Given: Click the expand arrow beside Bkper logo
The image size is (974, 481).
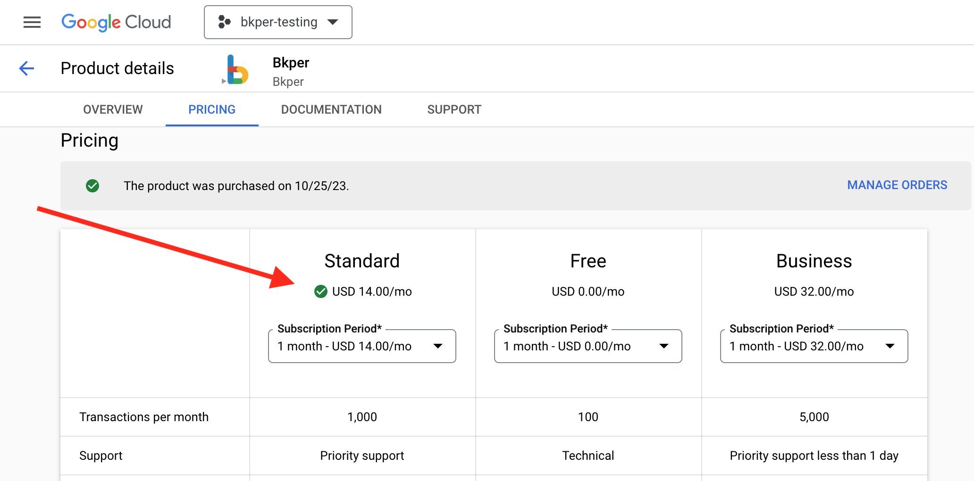Looking at the screenshot, I should coord(223,81).
